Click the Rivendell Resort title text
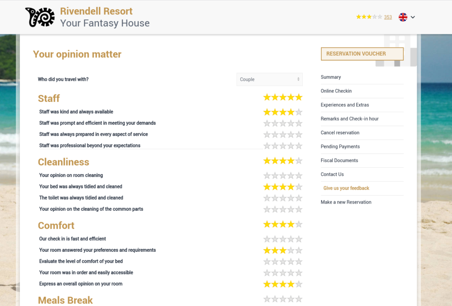 (96, 11)
